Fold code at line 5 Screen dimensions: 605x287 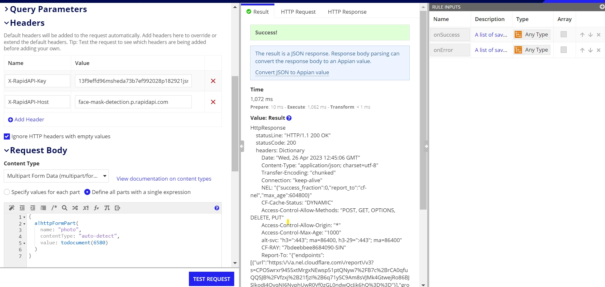click(24, 243)
